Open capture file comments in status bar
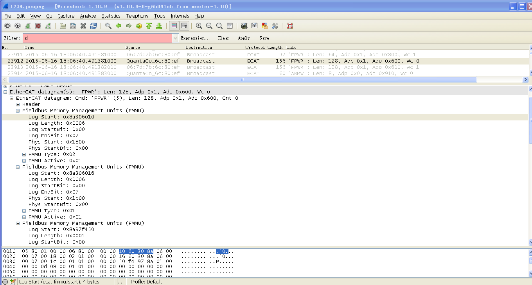Viewport: 532px width, 285px height. click(13, 281)
